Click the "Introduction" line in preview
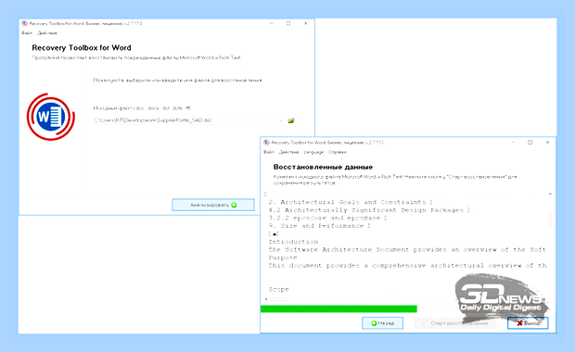 (293, 242)
